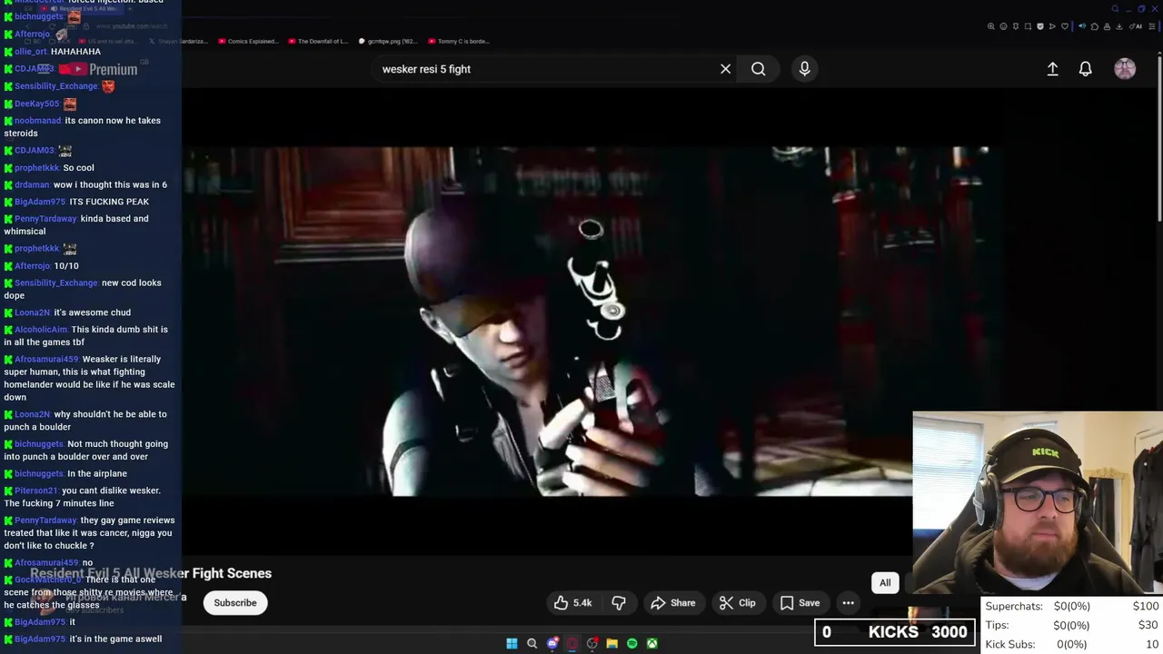Viewport: 1163px width, 654px height.
Task: Switch to Opera GX in taskbar
Action: 572,643
